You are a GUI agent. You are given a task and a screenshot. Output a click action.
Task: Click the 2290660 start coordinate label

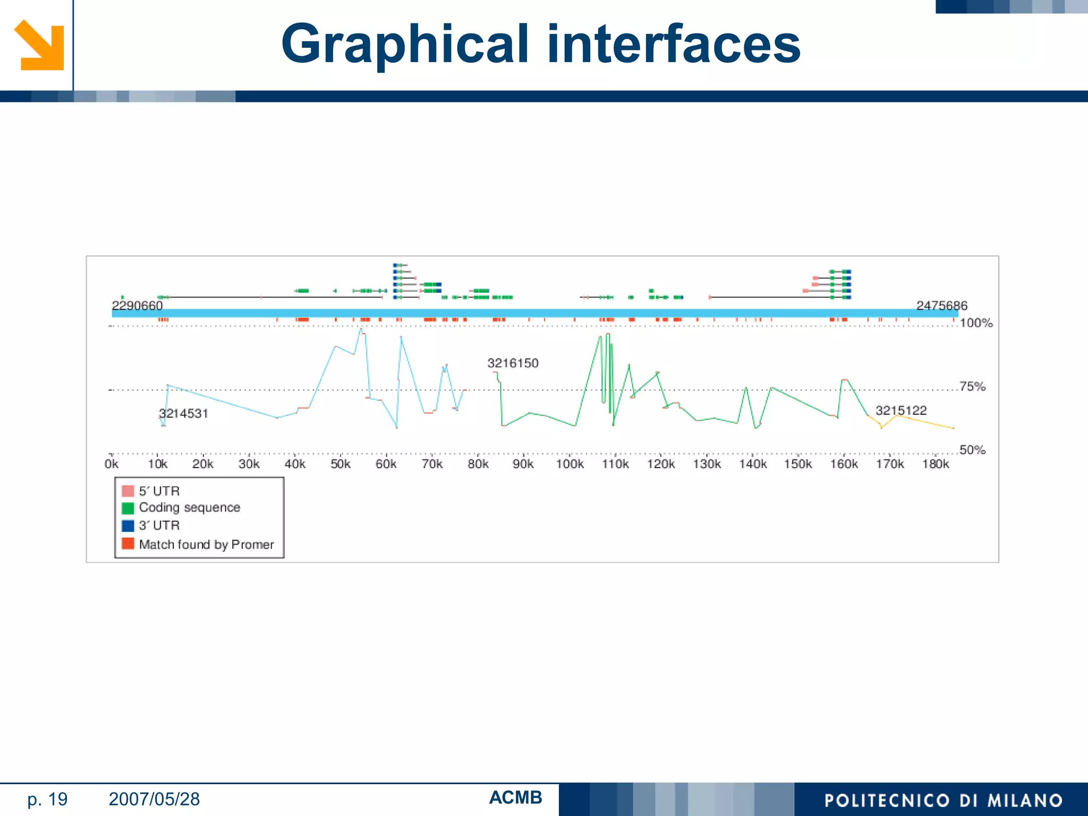[137, 305]
